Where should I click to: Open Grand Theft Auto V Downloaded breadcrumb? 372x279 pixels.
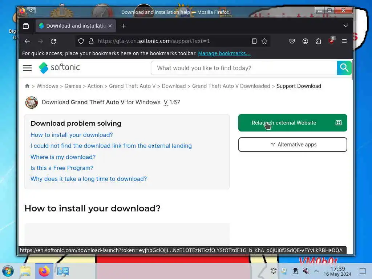tap(231, 86)
